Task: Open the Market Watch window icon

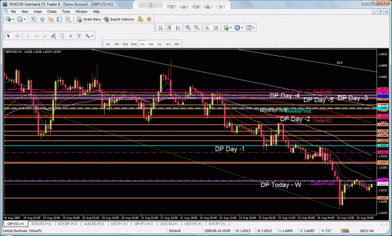Action: point(33,19)
